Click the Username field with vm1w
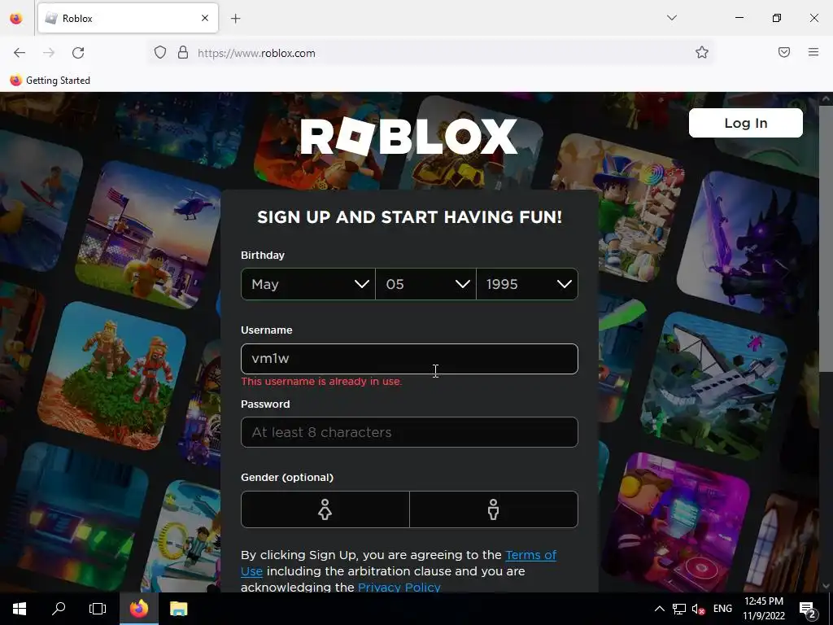 [409, 359]
